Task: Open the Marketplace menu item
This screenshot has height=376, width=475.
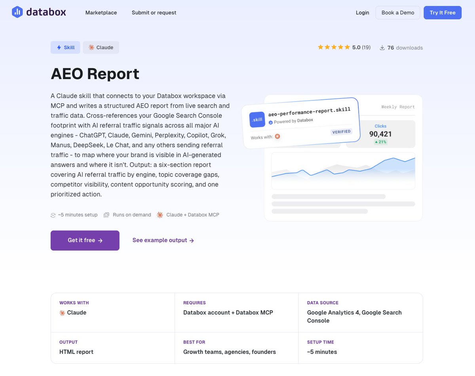Action: tap(101, 13)
